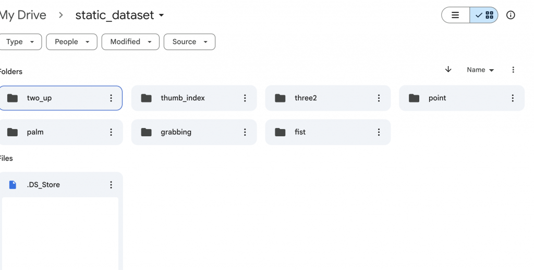Open the three-dot menu beside Name sort
This screenshot has width=534, height=270.
(513, 70)
